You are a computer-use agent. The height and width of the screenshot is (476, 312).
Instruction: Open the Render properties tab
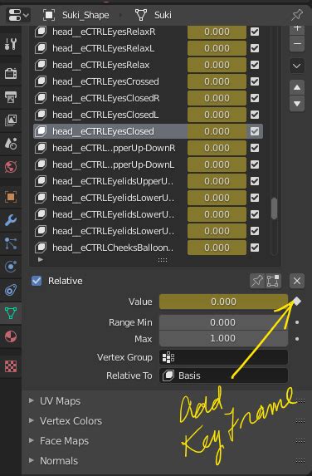[11, 73]
